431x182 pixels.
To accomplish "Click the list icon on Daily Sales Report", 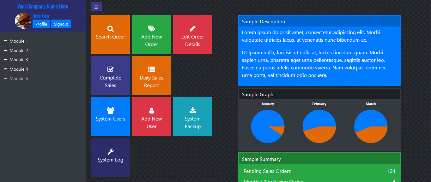I will [151, 69].
